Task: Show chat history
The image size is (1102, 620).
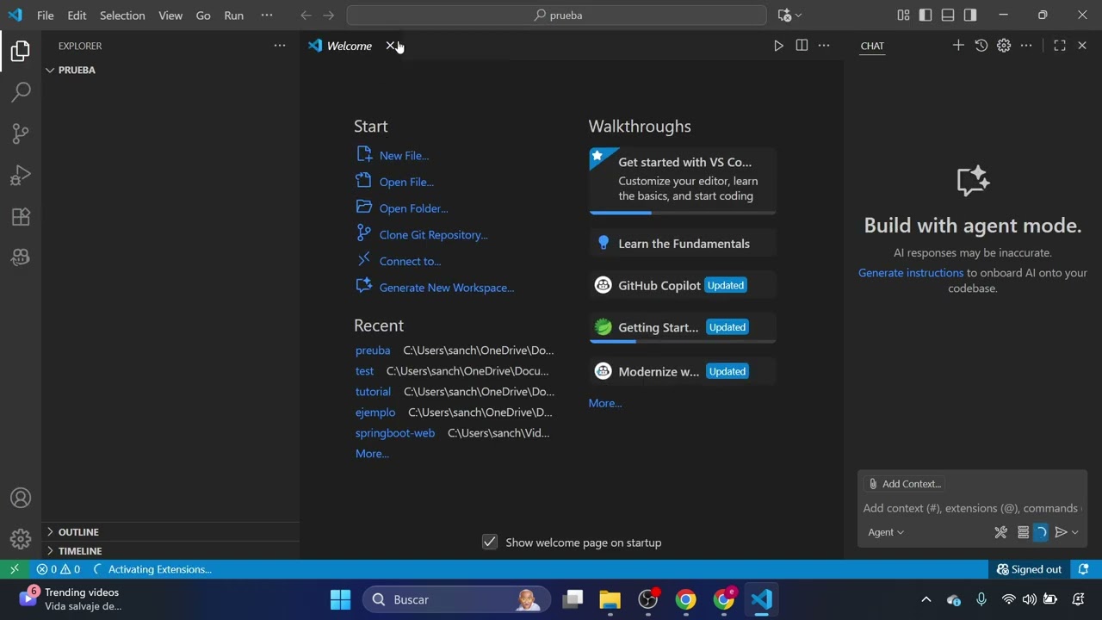Action: pyautogui.click(x=981, y=46)
